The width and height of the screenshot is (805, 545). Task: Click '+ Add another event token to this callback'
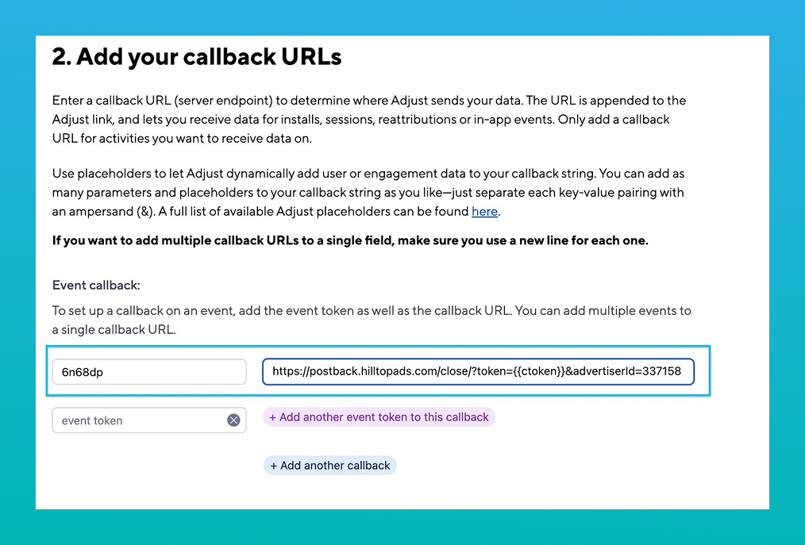[x=379, y=416]
